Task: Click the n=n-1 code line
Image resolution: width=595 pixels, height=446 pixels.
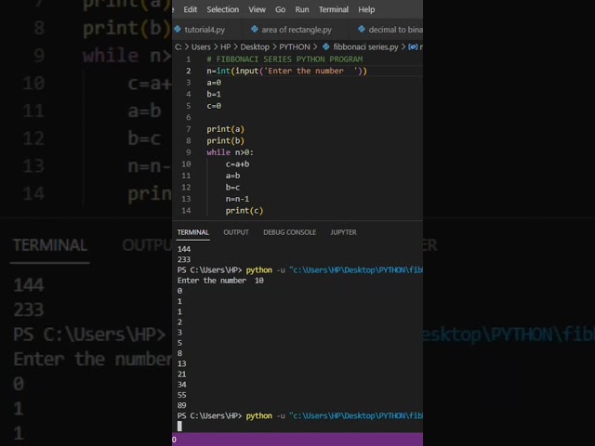Action: (238, 199)
